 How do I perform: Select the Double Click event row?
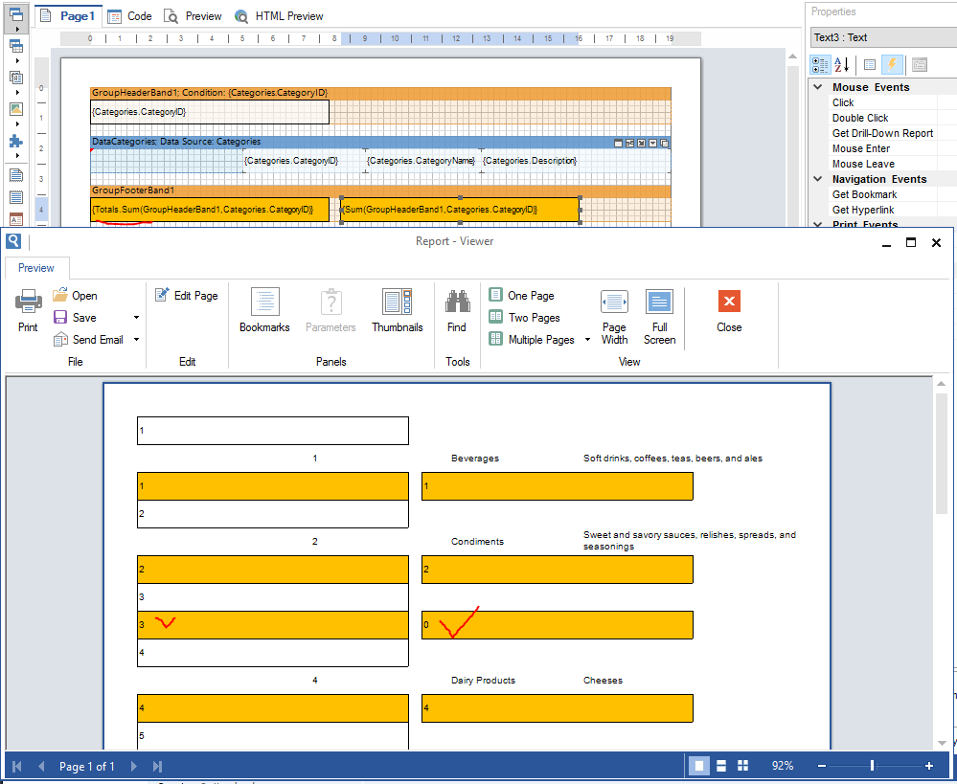point(882,118)
